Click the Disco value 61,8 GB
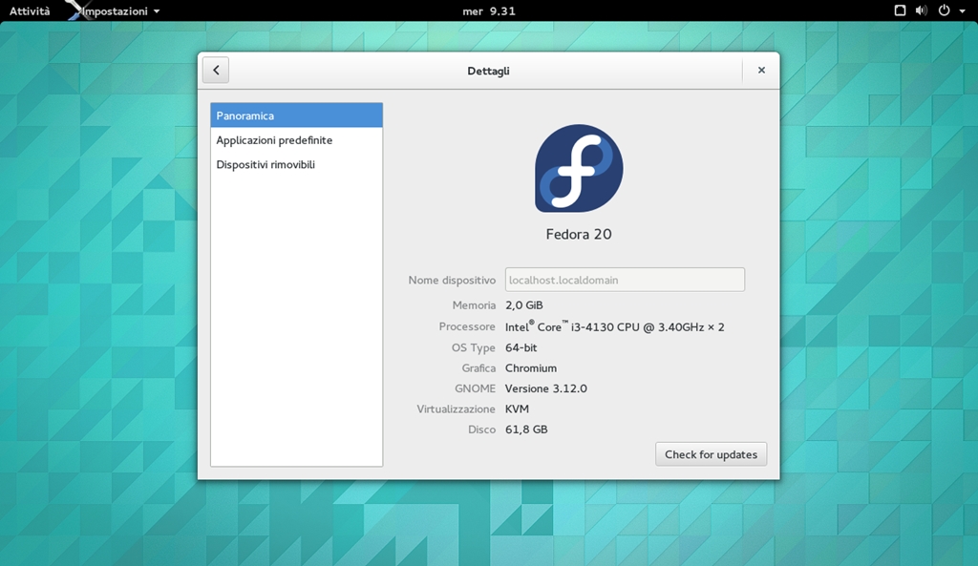978x566 pixels. coord(526,430)
